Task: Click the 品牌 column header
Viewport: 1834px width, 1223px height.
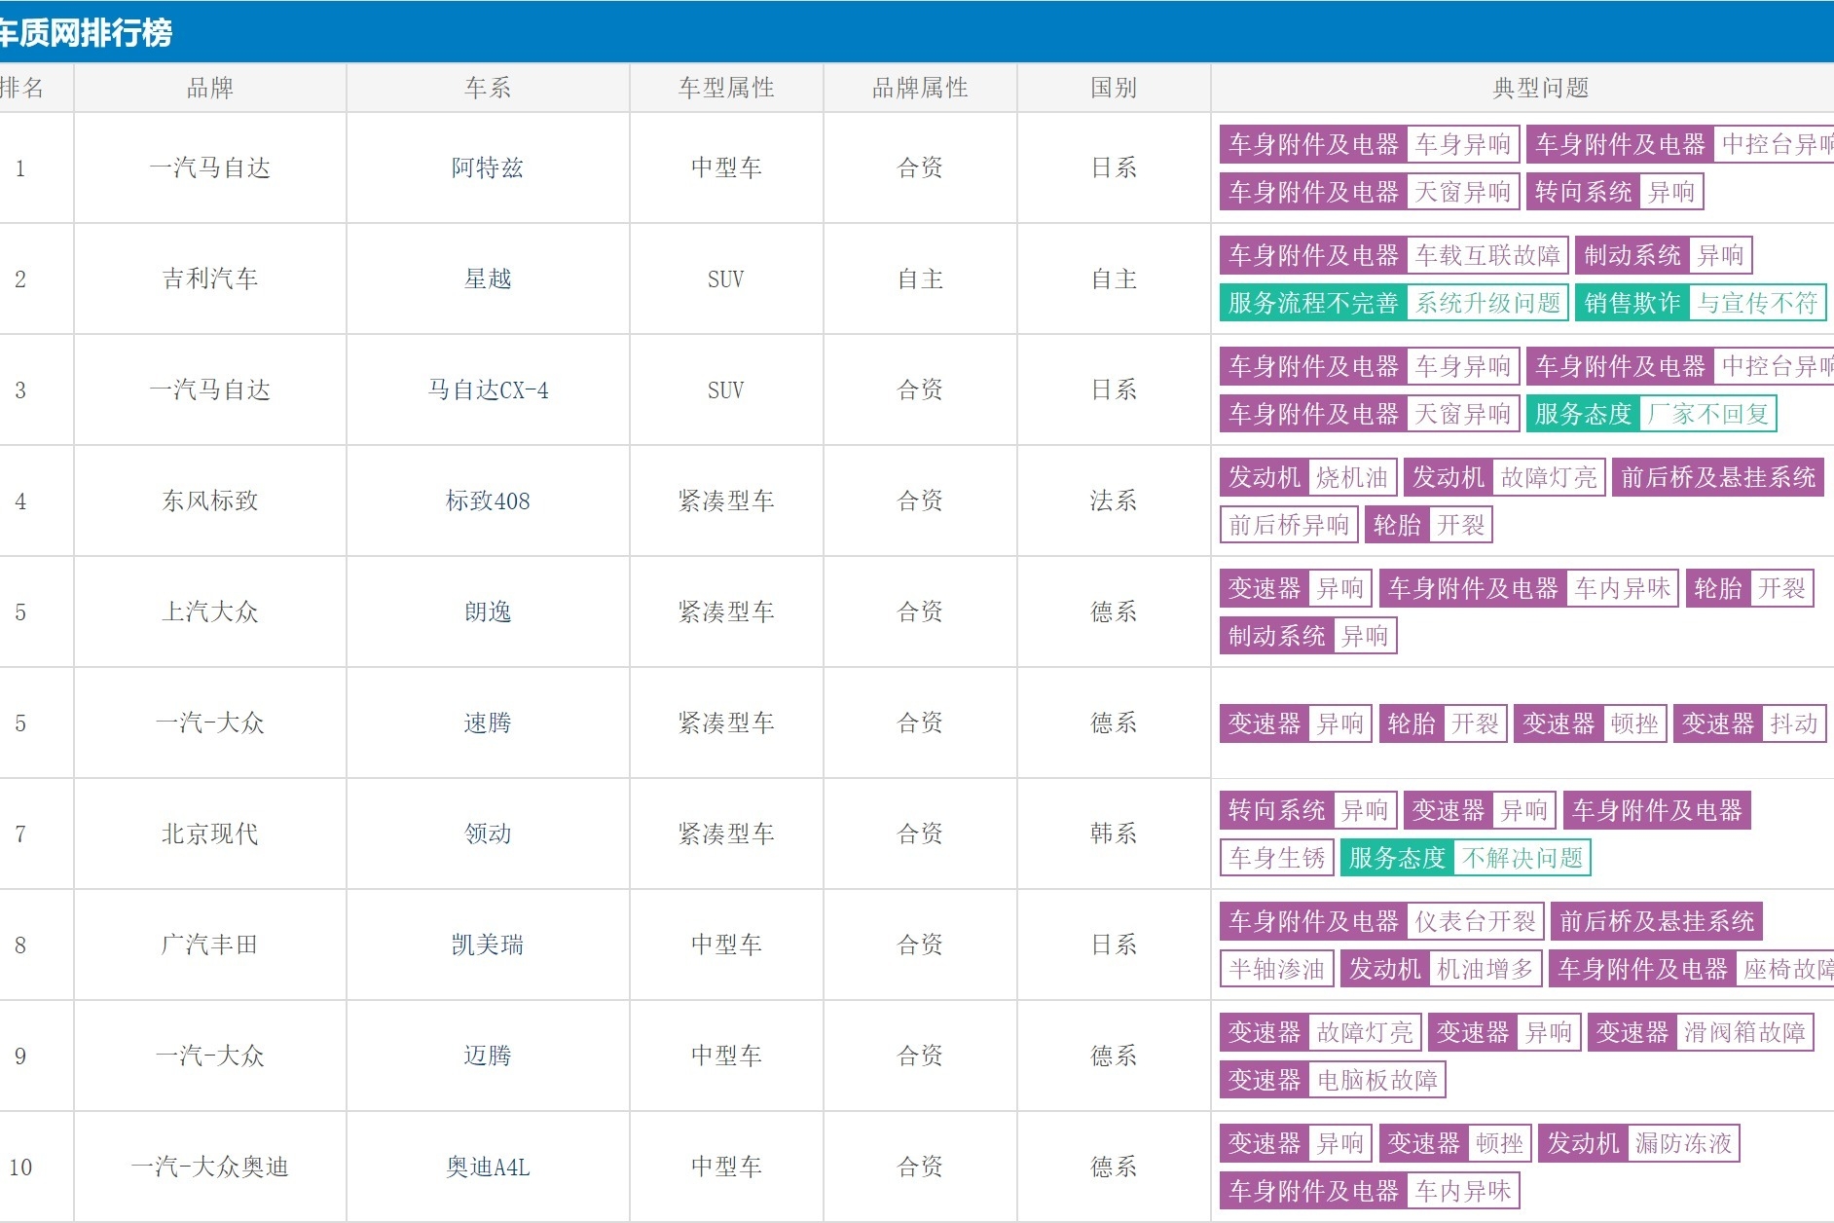Action: (210, 89)
